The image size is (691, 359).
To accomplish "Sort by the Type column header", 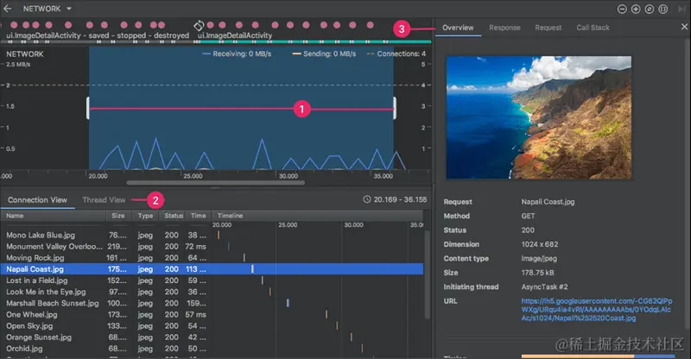I will [145, 216].
